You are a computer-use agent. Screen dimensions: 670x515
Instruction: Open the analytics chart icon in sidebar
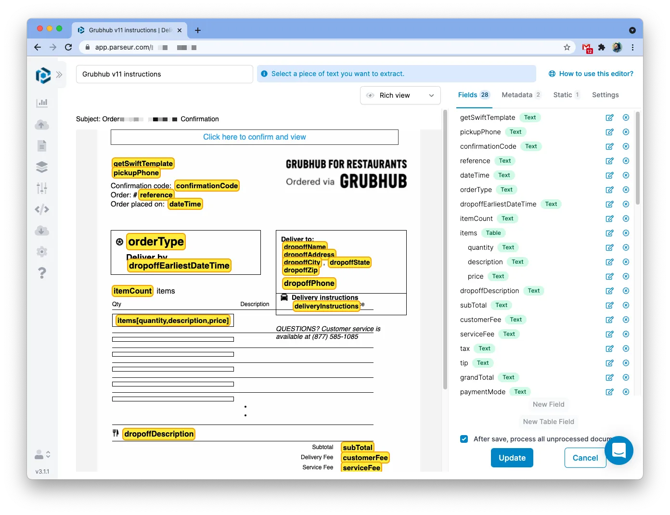(42, 103)
